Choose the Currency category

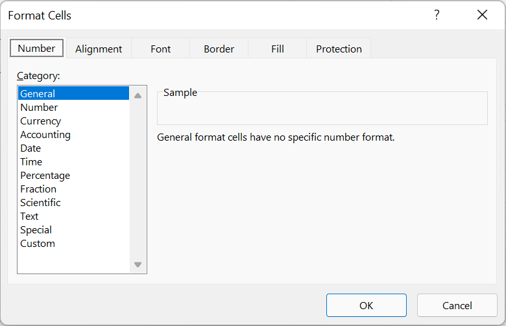coord(73,121)
